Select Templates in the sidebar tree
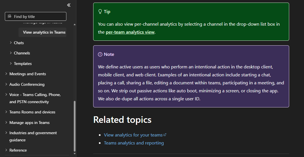Viewport: 304px width, 157px height. (x=23, y=64)
